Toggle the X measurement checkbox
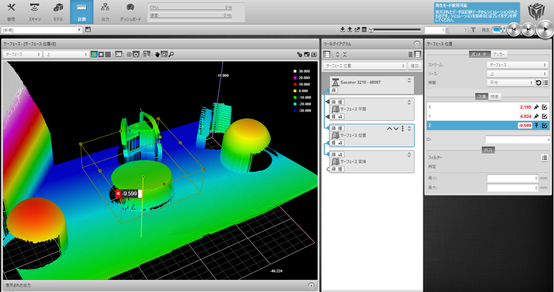This screenshot has height=292, width=554. (x=545, y=107)
